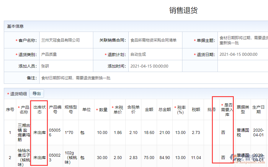Click the 数量 cell showing 30.00
This screenshot has height=167, width=268.
click(102, 158)
